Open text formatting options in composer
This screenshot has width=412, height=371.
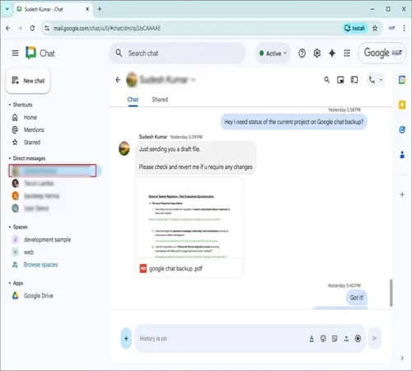pyautogui.click(x=311, y=339)
